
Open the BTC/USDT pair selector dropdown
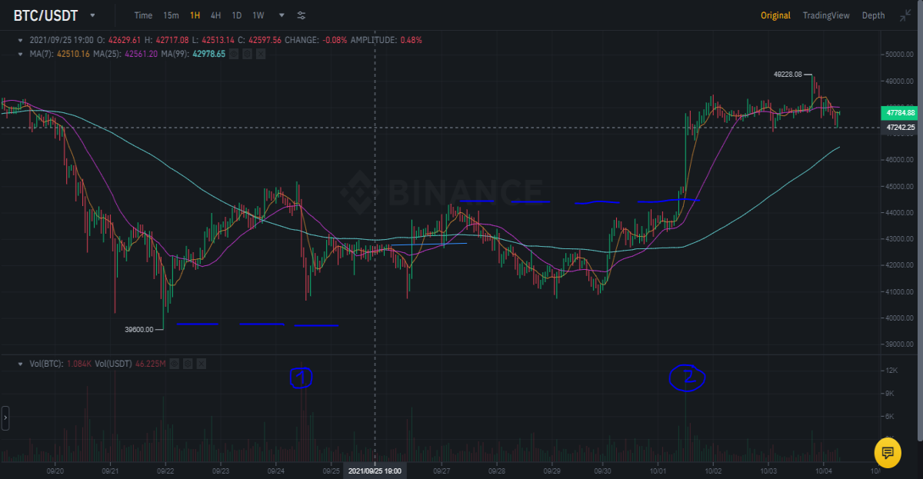[x=93, y=15]
